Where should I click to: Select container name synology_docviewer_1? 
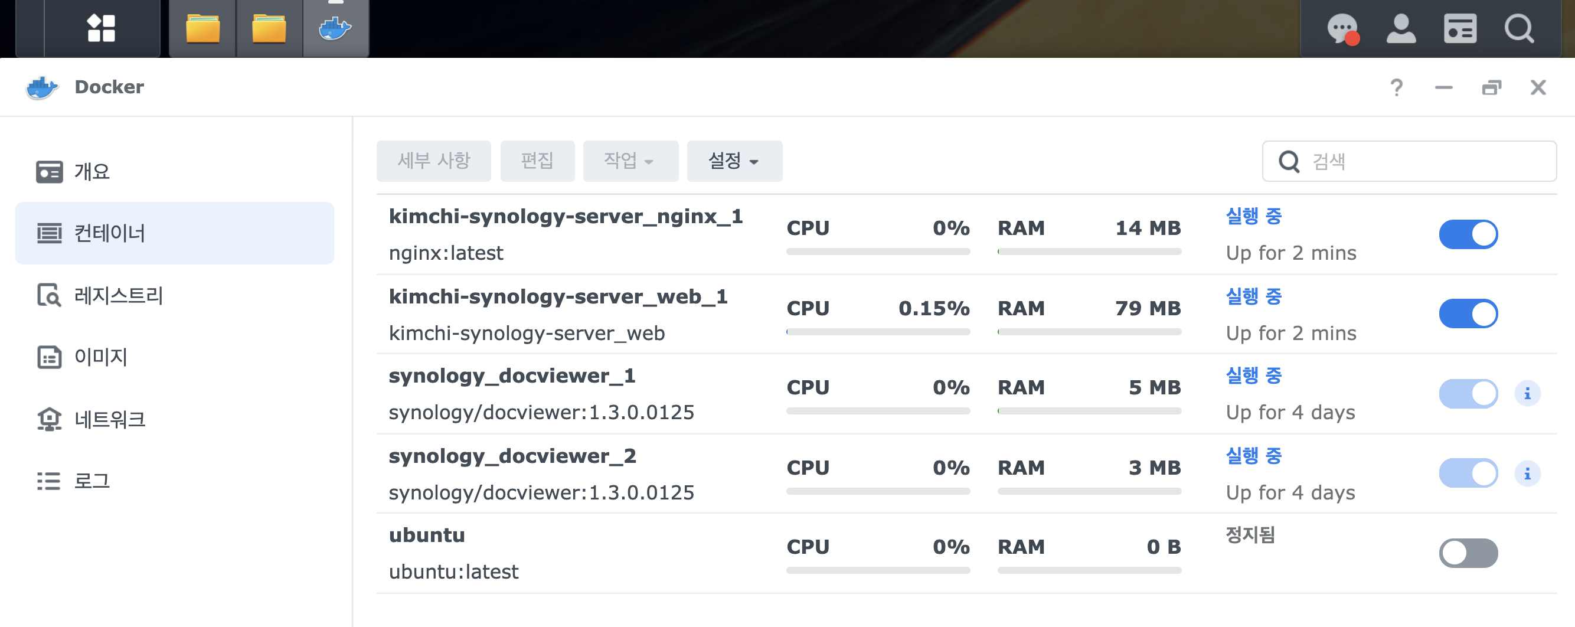[512, 376]
